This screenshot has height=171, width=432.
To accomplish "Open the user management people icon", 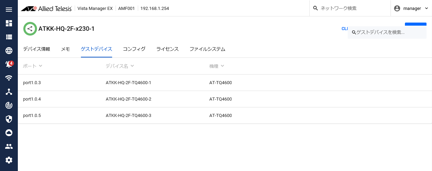I will point(9,146).
